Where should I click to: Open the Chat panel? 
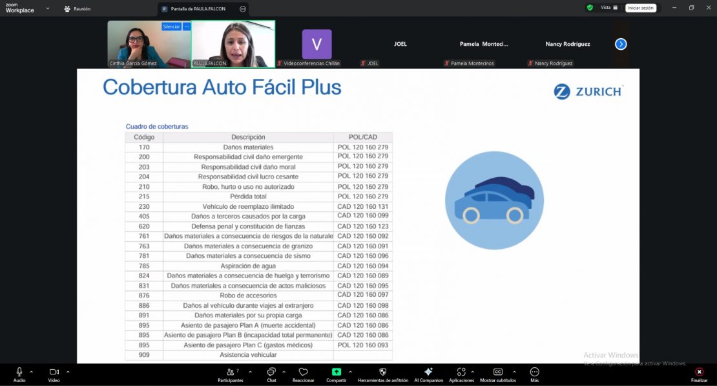pos(271,372)
